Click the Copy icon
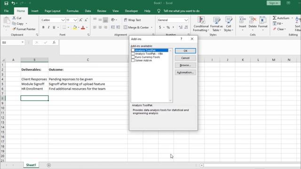Viewport: 301px width, 169px height. point(14,23)
